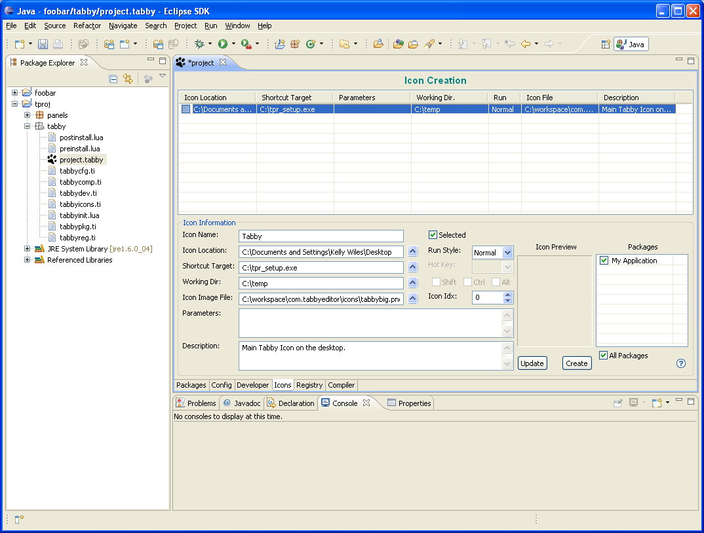Collapse the tproj project node
This screenshot has height=533, width=704.
pyautogui.click(x=15, y=104)
